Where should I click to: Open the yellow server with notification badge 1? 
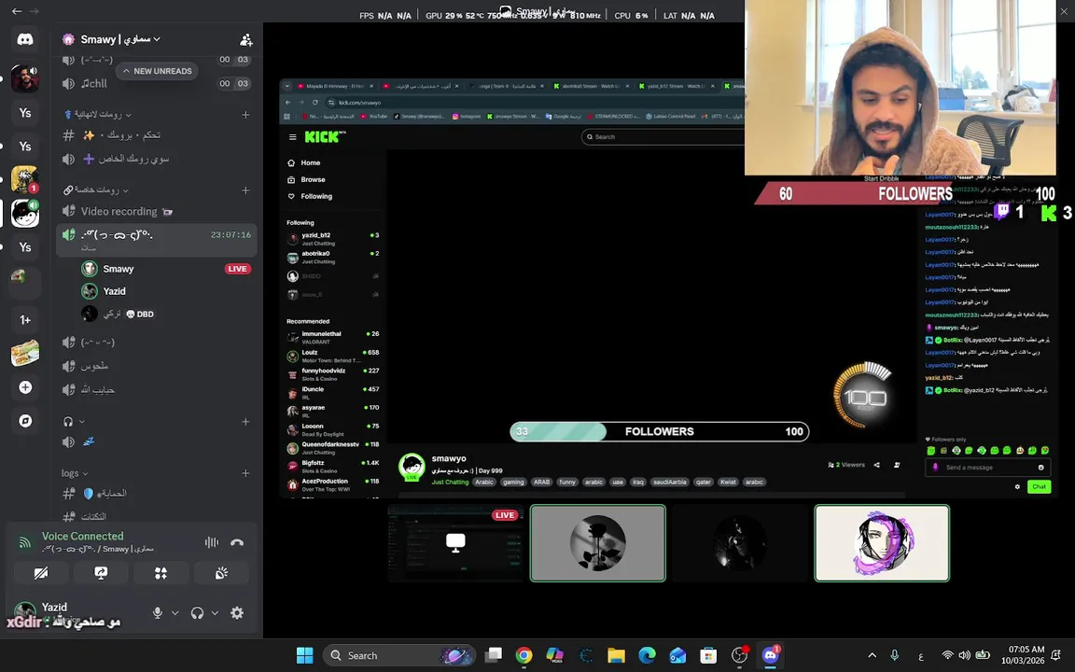[24, 179]
